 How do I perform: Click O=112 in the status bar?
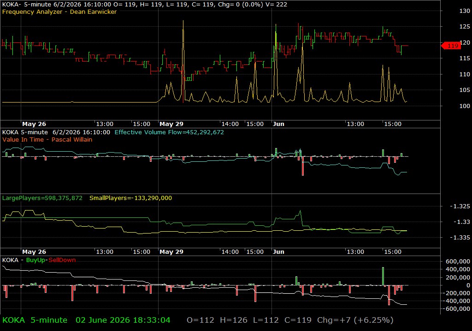201,320
